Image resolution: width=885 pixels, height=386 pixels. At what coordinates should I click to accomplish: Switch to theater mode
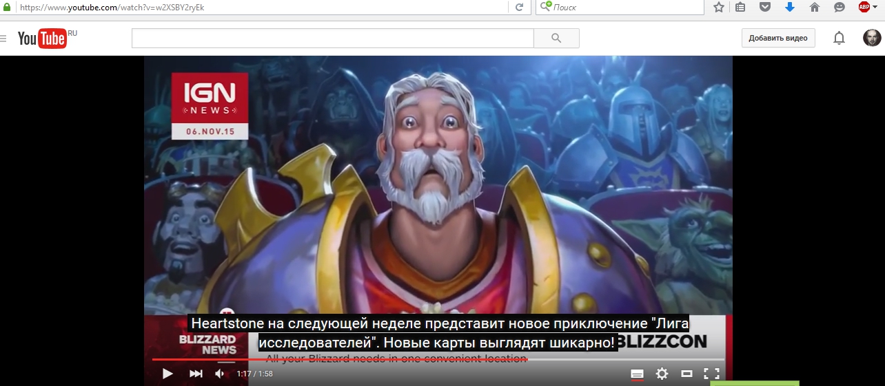686,374
